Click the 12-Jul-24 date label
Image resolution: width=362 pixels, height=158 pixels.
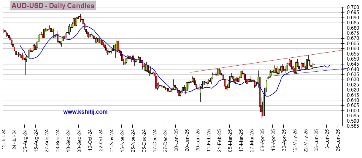pos(4,139)
